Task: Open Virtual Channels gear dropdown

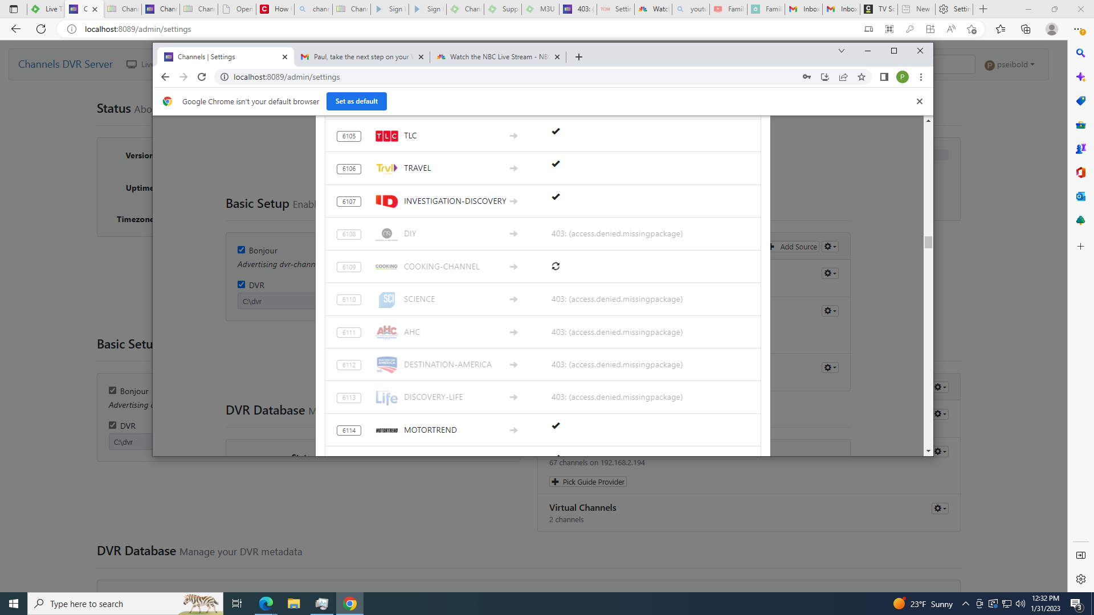Action: (940, 509)
